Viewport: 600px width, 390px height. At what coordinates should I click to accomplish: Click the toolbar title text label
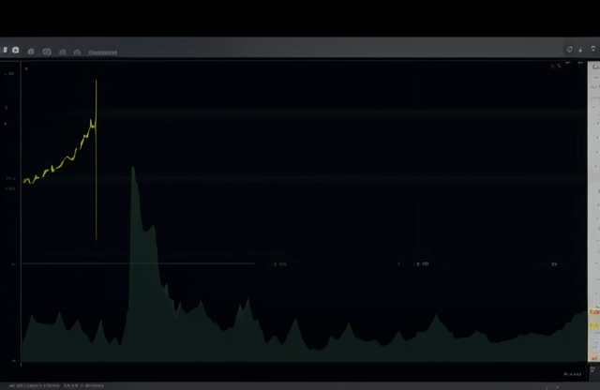103,52
